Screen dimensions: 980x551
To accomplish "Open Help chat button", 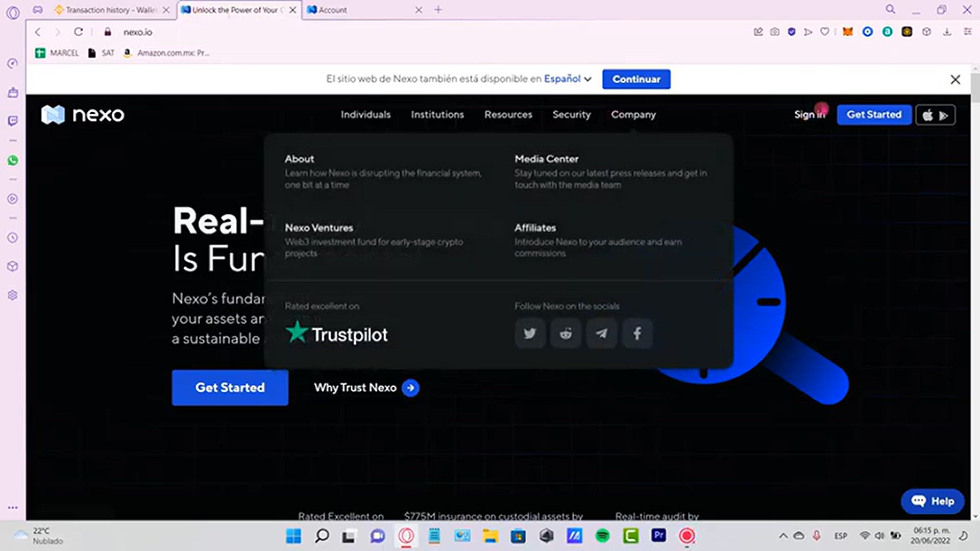I will [x=933, y=501].
